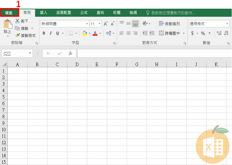Click the increase indent icon

[152, 33]
